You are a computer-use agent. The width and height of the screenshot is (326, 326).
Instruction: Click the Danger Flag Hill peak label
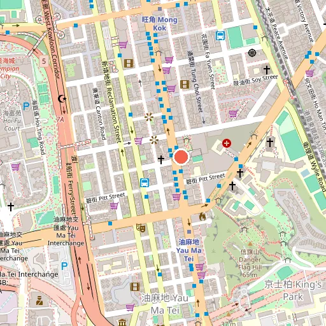tap(250, 264)
